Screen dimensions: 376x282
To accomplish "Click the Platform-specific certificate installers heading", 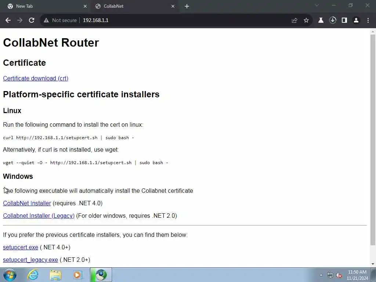I will click(81, 94).
